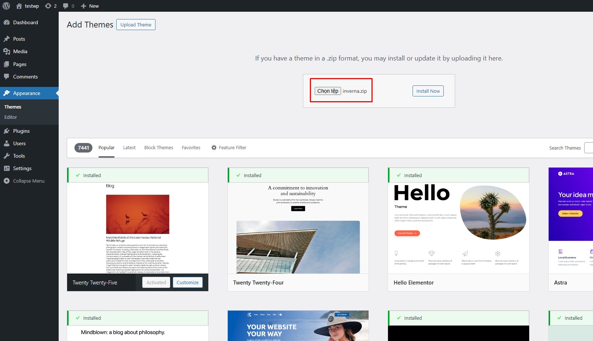Click the Collapse Menu arrow icon
The height and width of the screenshot is (341, 593).
(x=7, y=181)
